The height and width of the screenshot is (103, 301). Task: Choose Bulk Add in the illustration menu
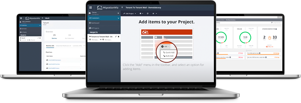pyautogui.click(x=168, y=56)
